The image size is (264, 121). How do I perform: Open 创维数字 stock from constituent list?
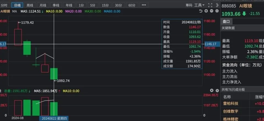[x=231, y=111]
